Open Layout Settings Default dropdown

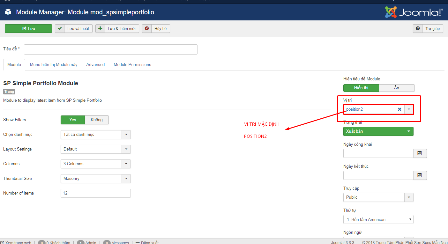pyautogui.click(x=95, y=149)
